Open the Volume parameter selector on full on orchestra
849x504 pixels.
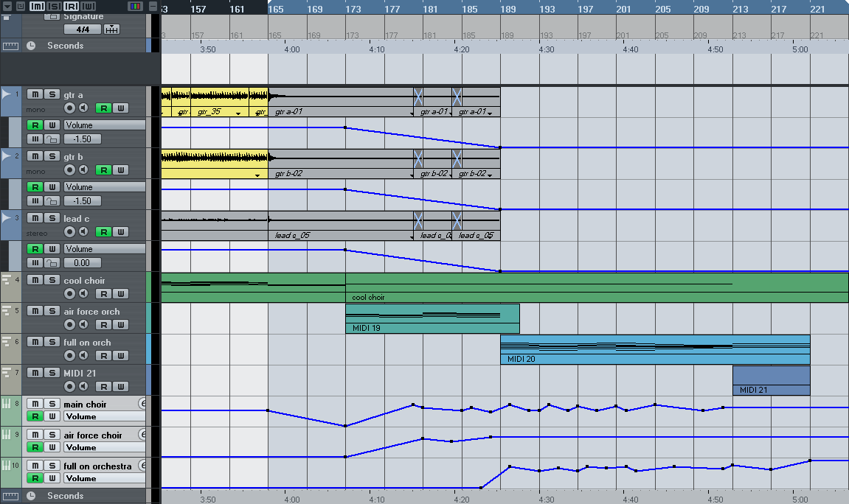[105, 478]
